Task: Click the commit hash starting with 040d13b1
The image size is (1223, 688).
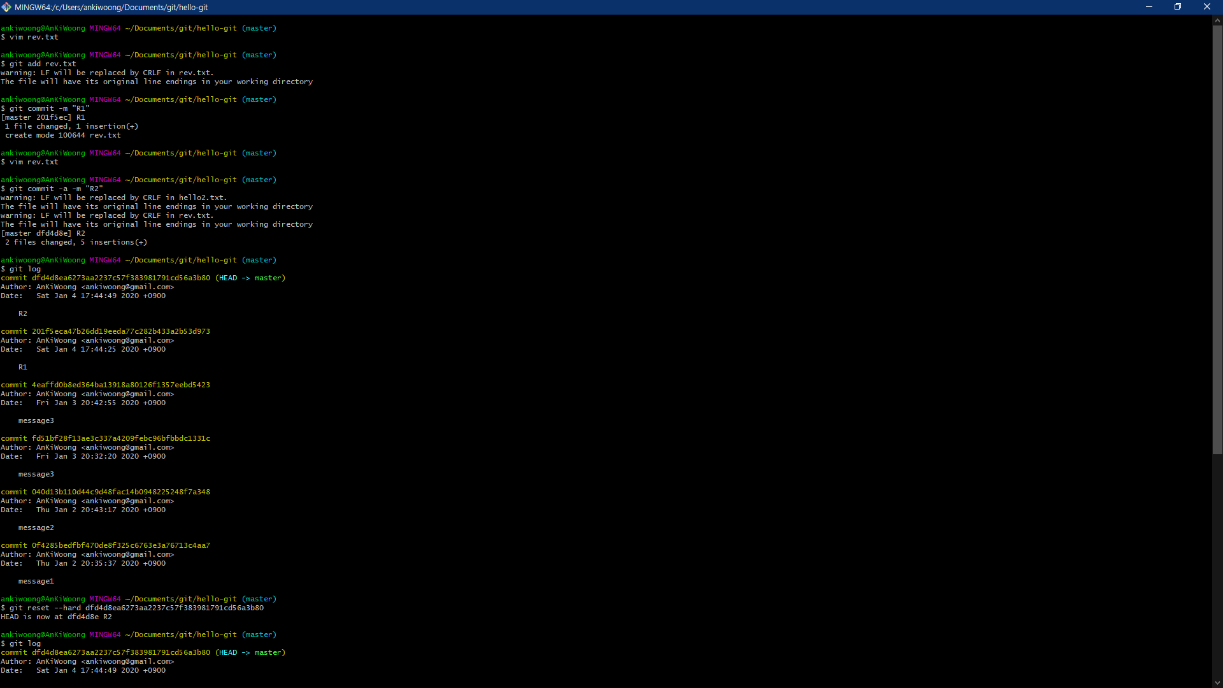Action: [x=121, y=492]
